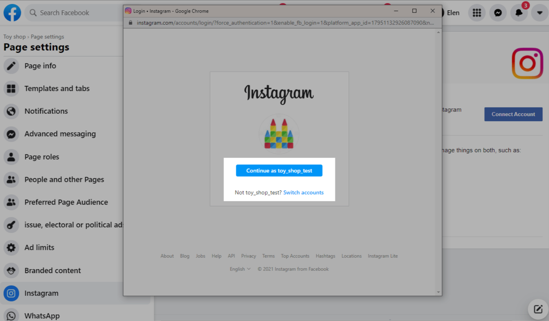Open the notifications bell icon
The image size is (549, 321).
tap(519, 13)
